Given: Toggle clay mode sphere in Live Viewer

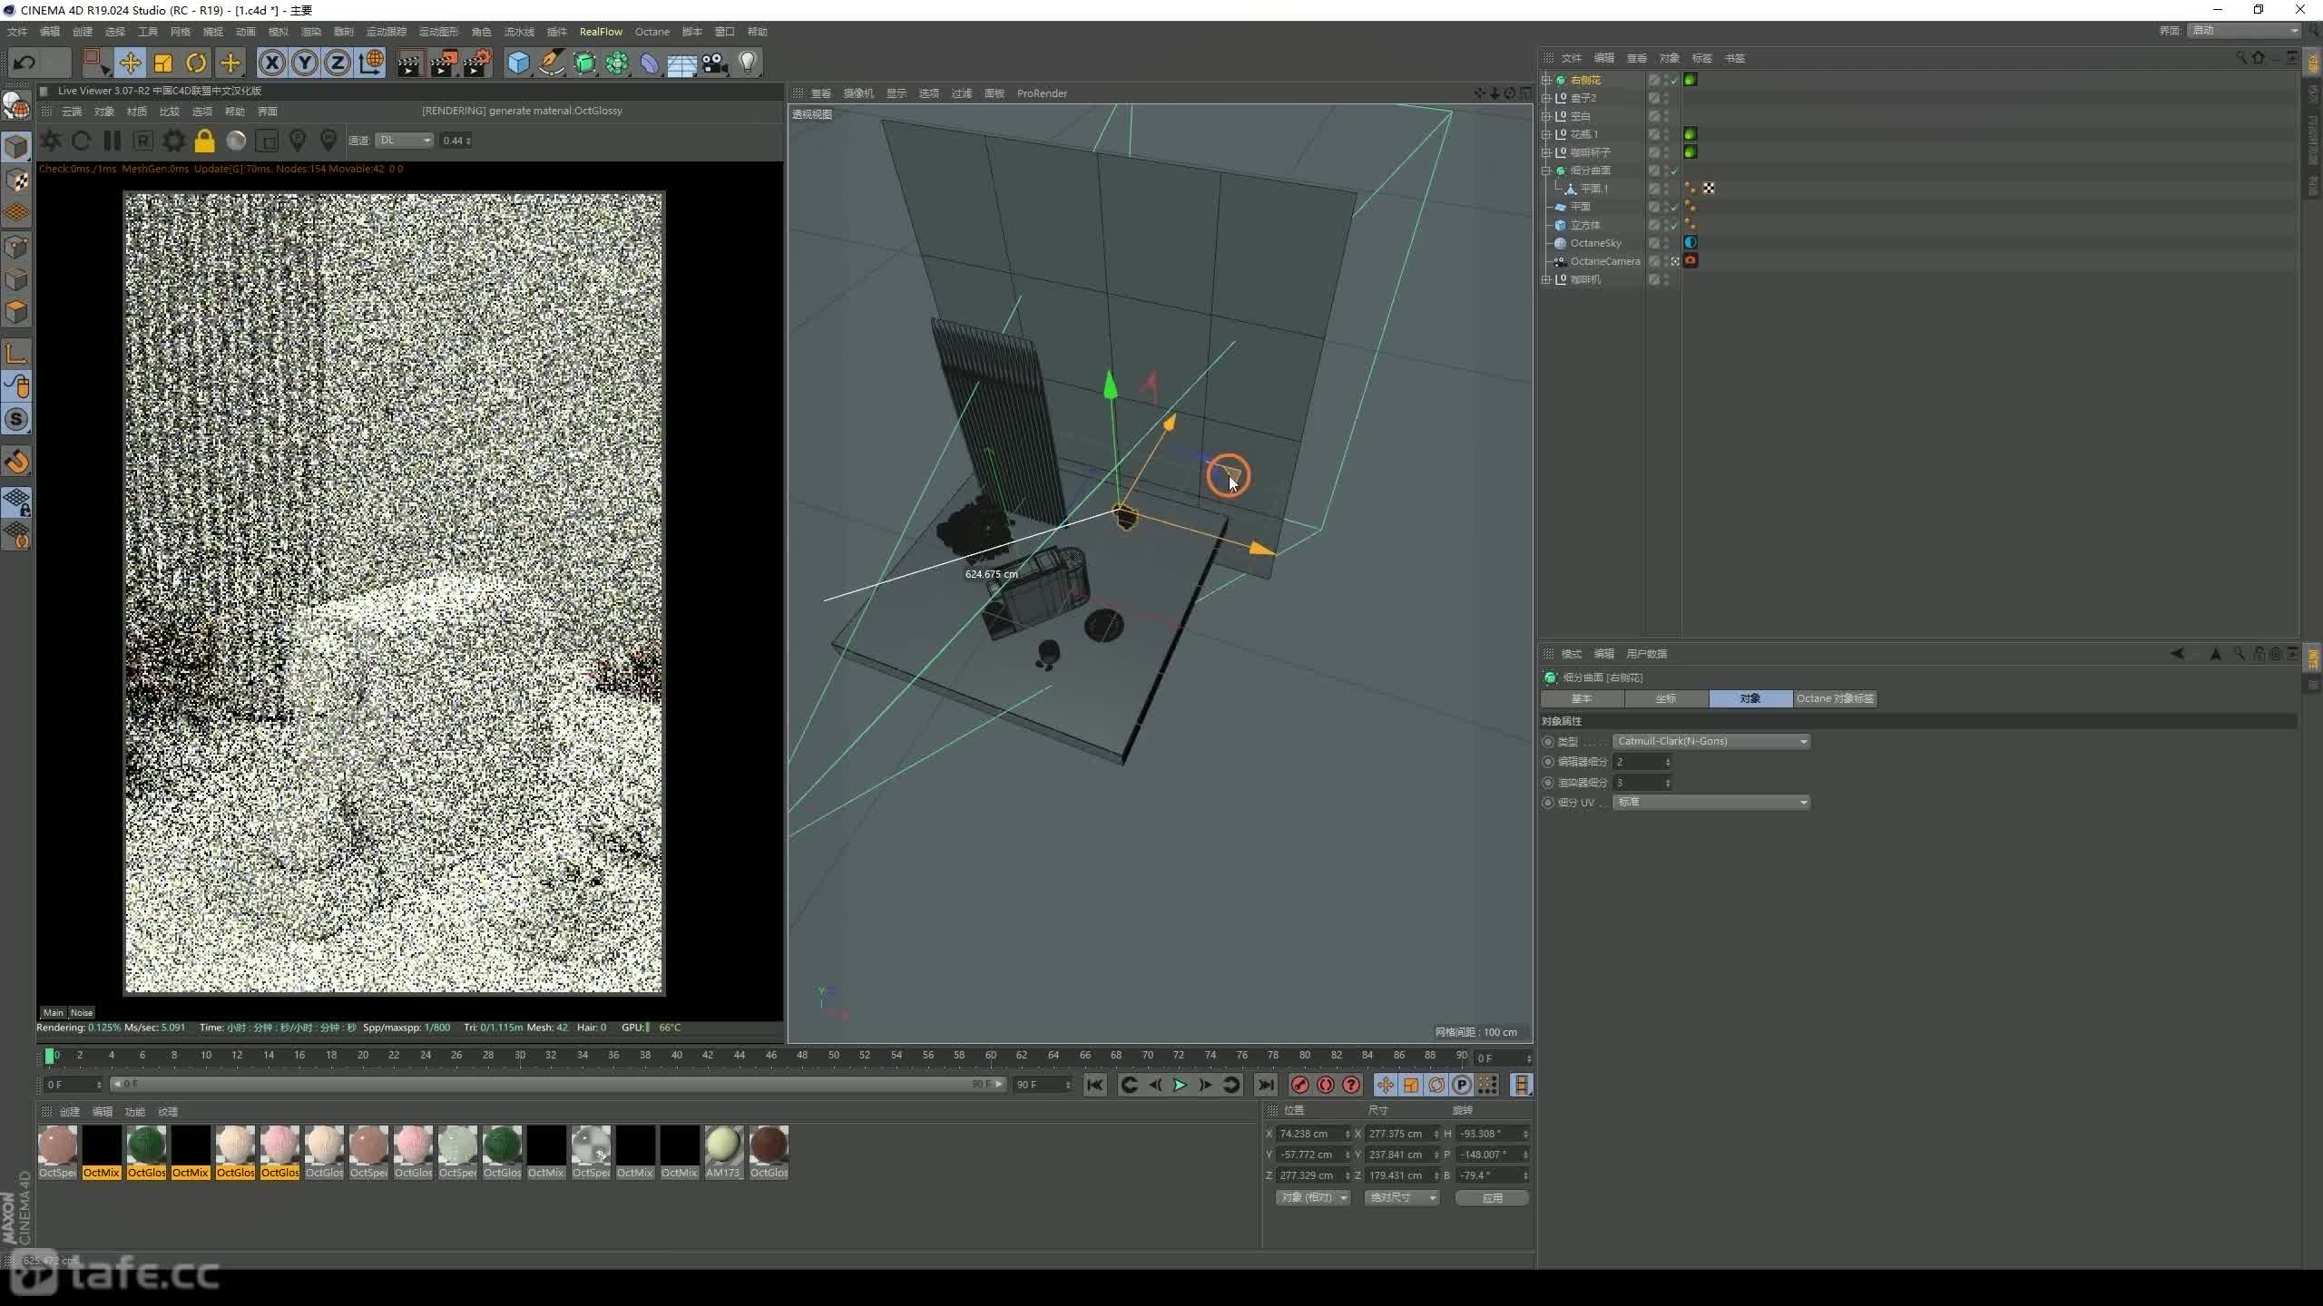Looking at the screenshot, I should pyautogui.click(x=236, y=141).
